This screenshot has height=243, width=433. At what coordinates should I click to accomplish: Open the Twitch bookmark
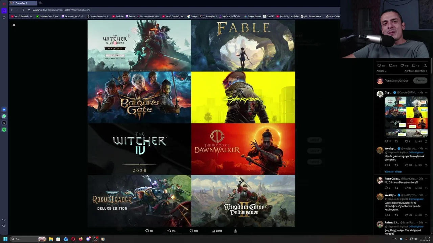(x=130, y=16)
